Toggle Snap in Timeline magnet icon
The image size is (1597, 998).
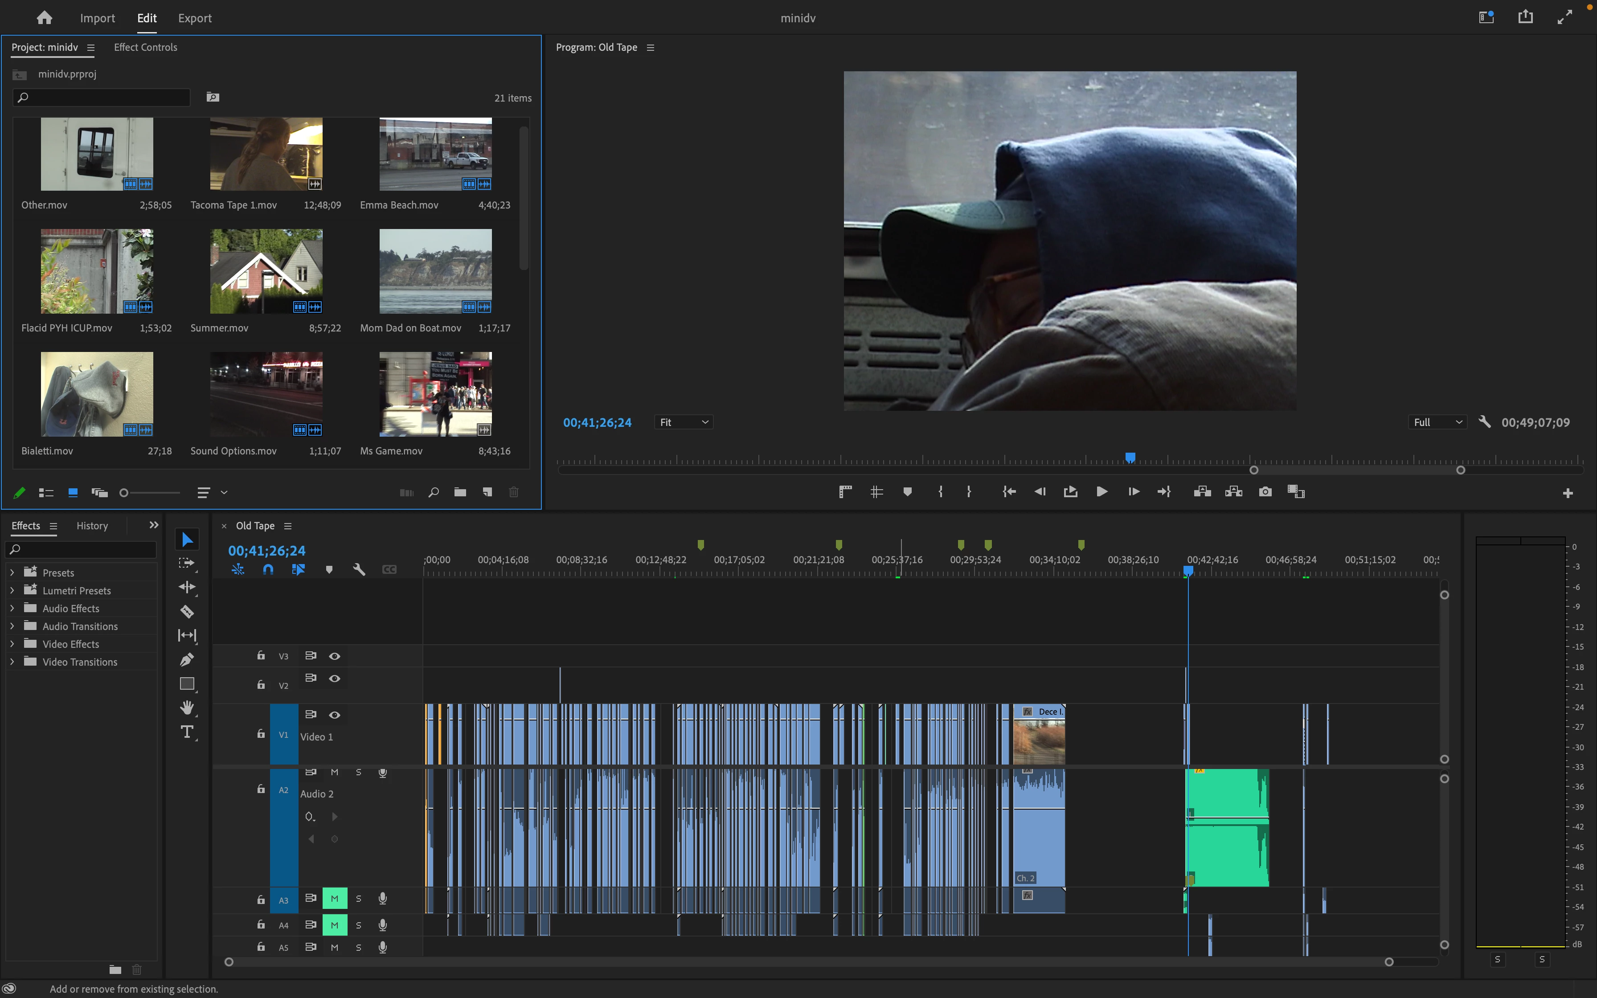pyautogui.click(x=268, y=569)
